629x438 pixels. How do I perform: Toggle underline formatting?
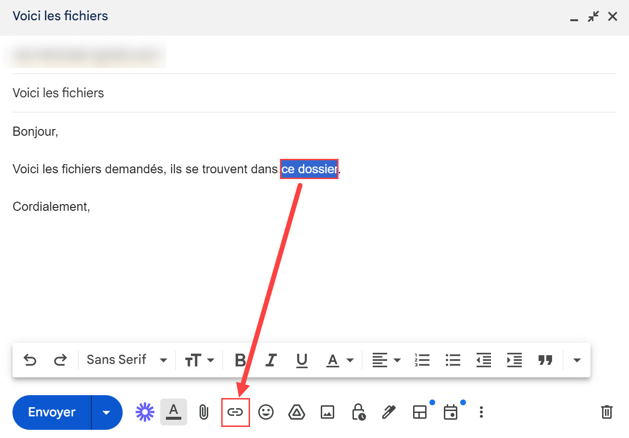(302, 360)
